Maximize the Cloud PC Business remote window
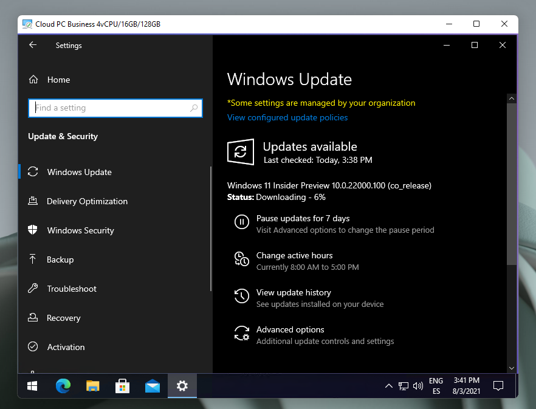Image resolution: width=536 pixels, height=409 pixels. (476, 24)
